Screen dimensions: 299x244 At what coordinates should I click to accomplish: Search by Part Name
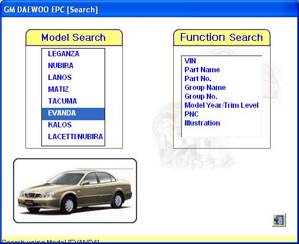(202, 70)
